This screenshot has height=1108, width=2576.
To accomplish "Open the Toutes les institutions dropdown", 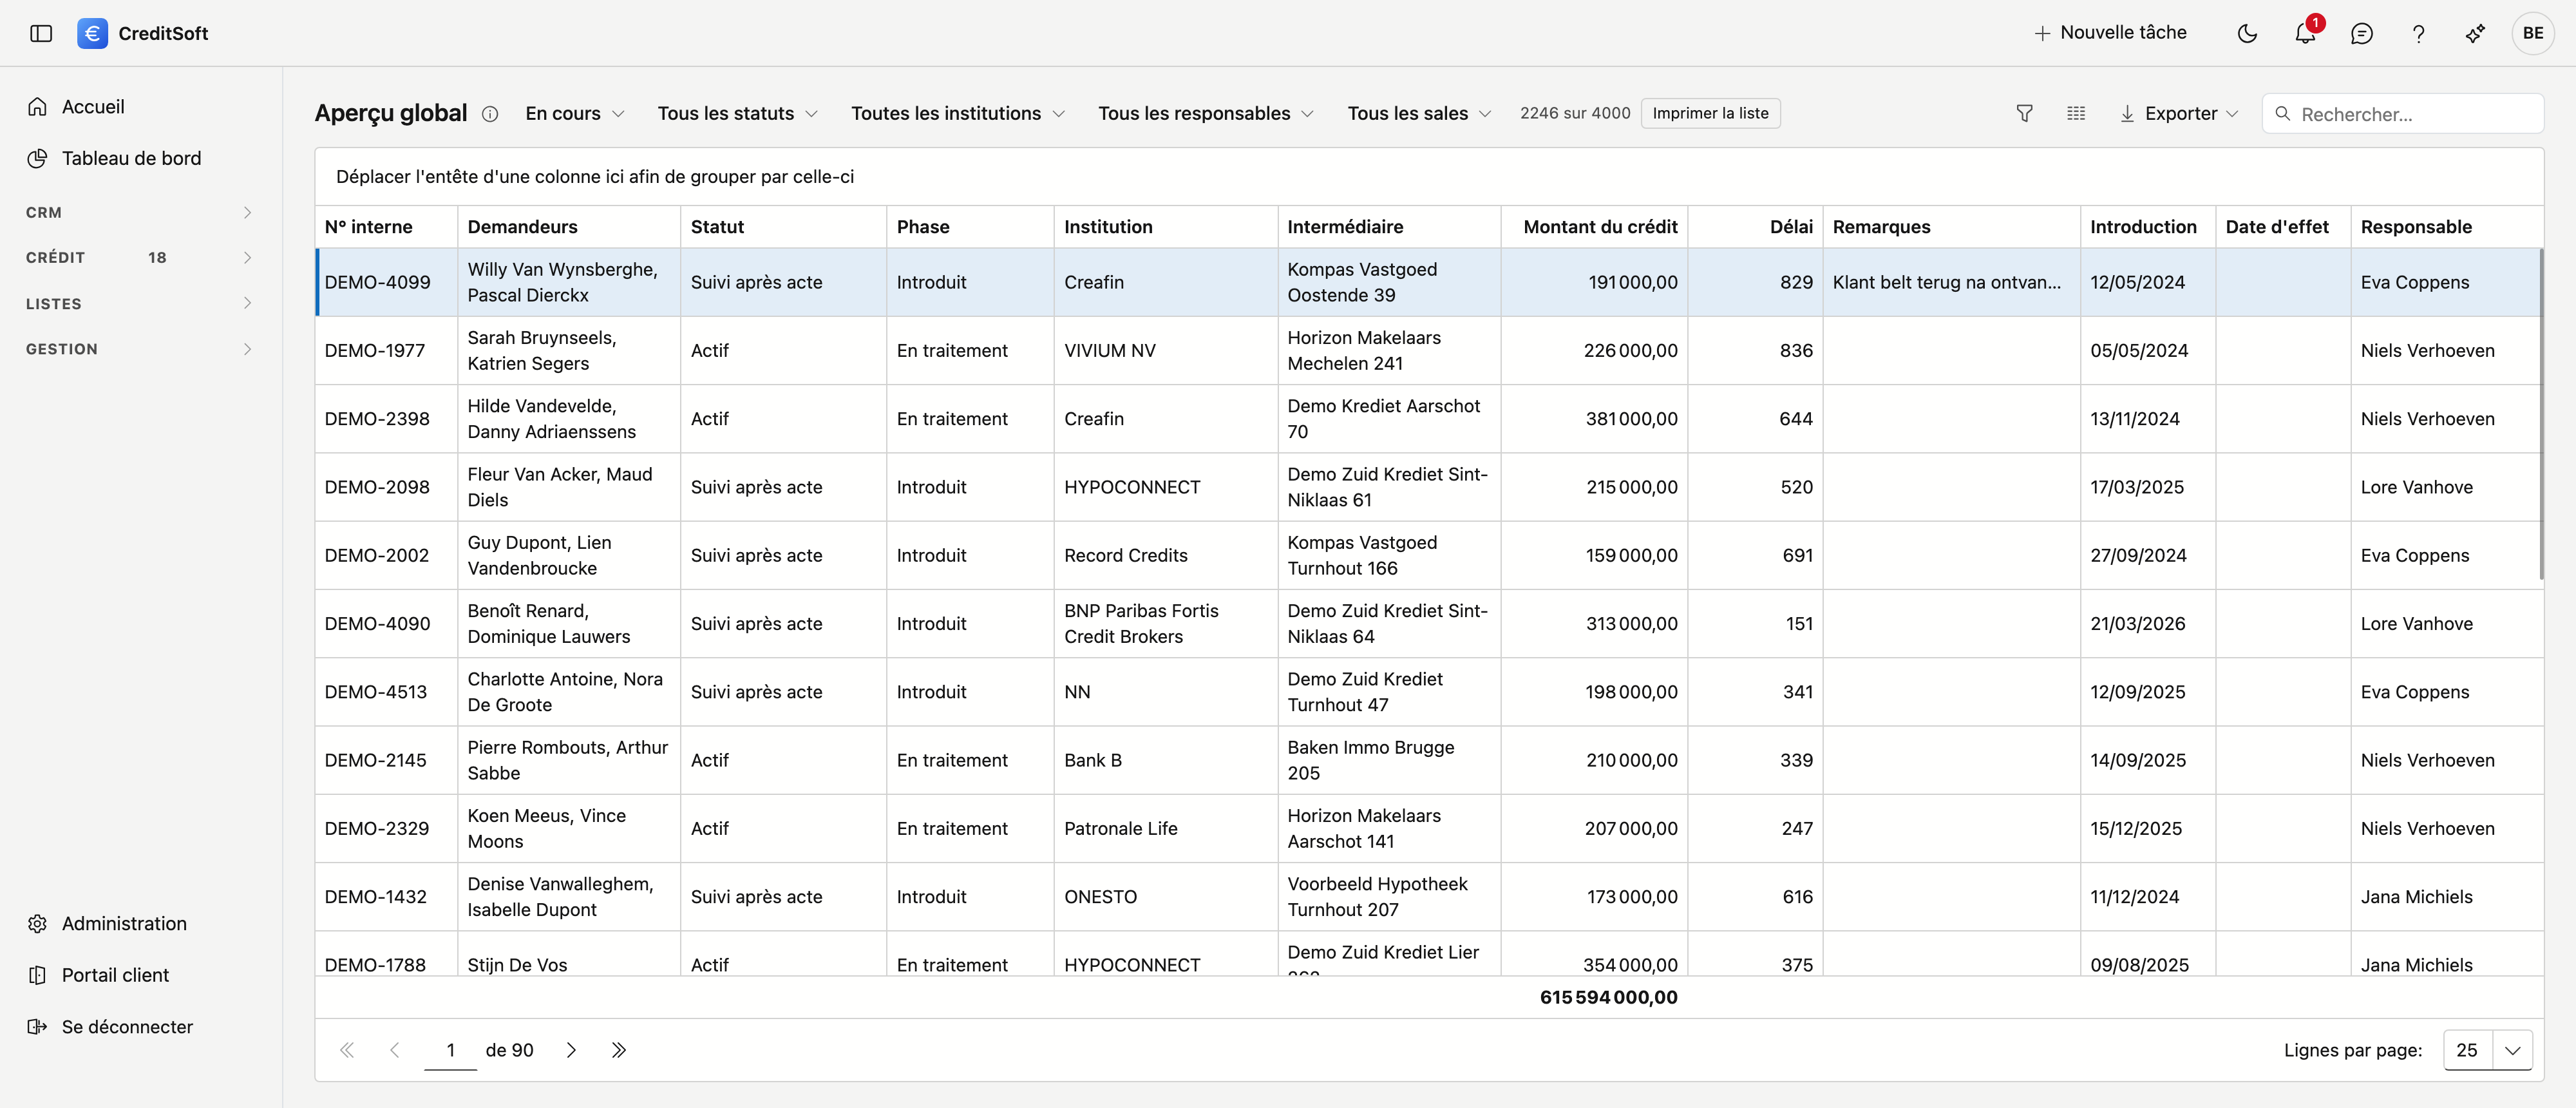I will click(x=957, y=114).
